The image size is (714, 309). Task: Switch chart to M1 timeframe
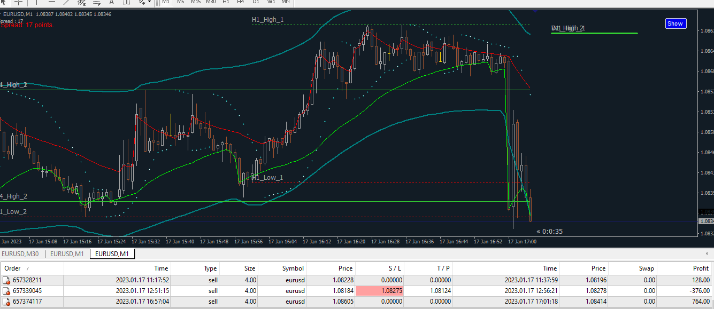click(166, 2)
